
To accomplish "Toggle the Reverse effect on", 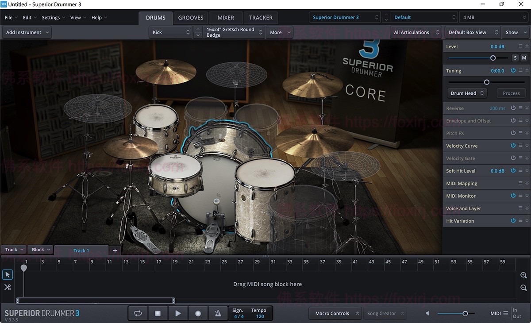I will click(x=513, y=108).
